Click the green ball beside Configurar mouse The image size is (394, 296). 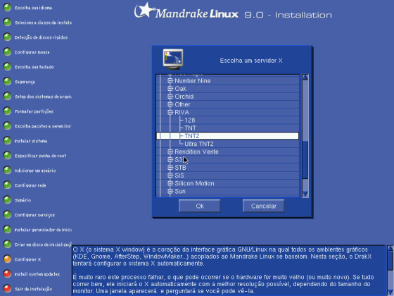[x=7, y=52]
